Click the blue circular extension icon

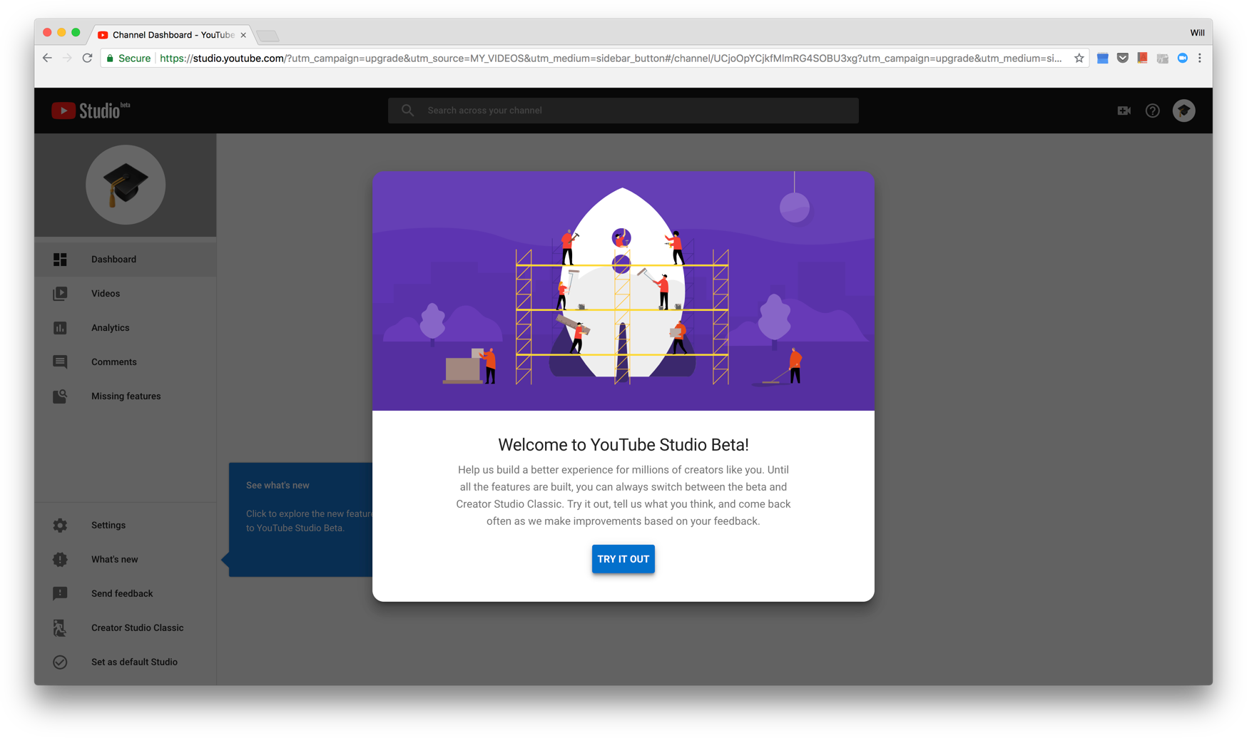pos(1183,58)
